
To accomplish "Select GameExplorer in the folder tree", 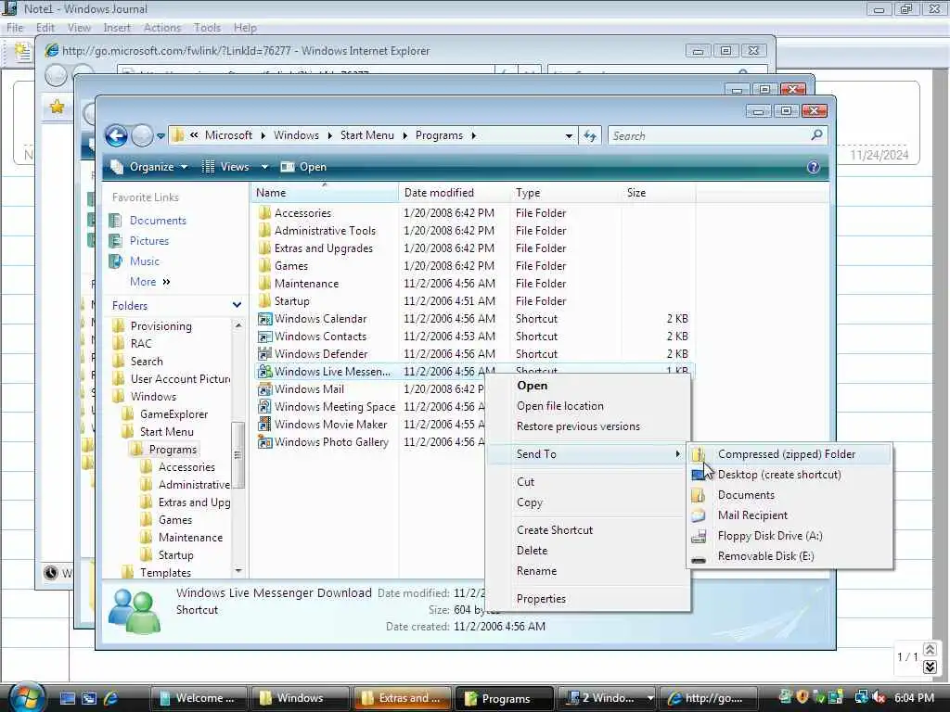I will 173,414.
